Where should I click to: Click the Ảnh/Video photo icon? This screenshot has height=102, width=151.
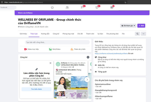tap(50, 49)
